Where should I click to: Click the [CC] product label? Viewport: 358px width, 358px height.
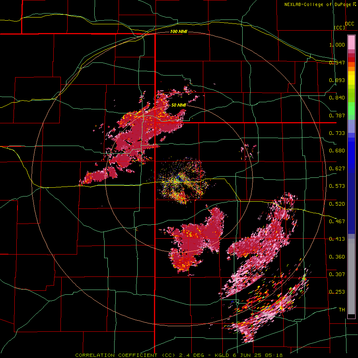pos(340,27)
